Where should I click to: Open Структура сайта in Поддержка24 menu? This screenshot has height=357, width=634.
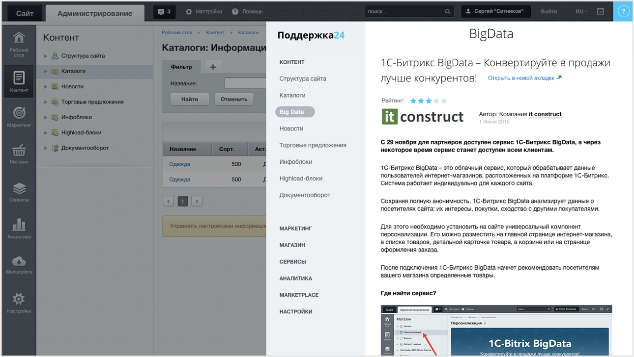pos(303,78)
